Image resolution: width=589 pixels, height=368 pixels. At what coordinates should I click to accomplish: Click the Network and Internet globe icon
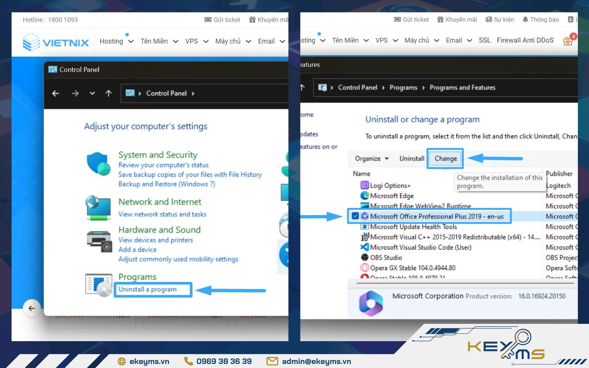click(x=97, y=207)
